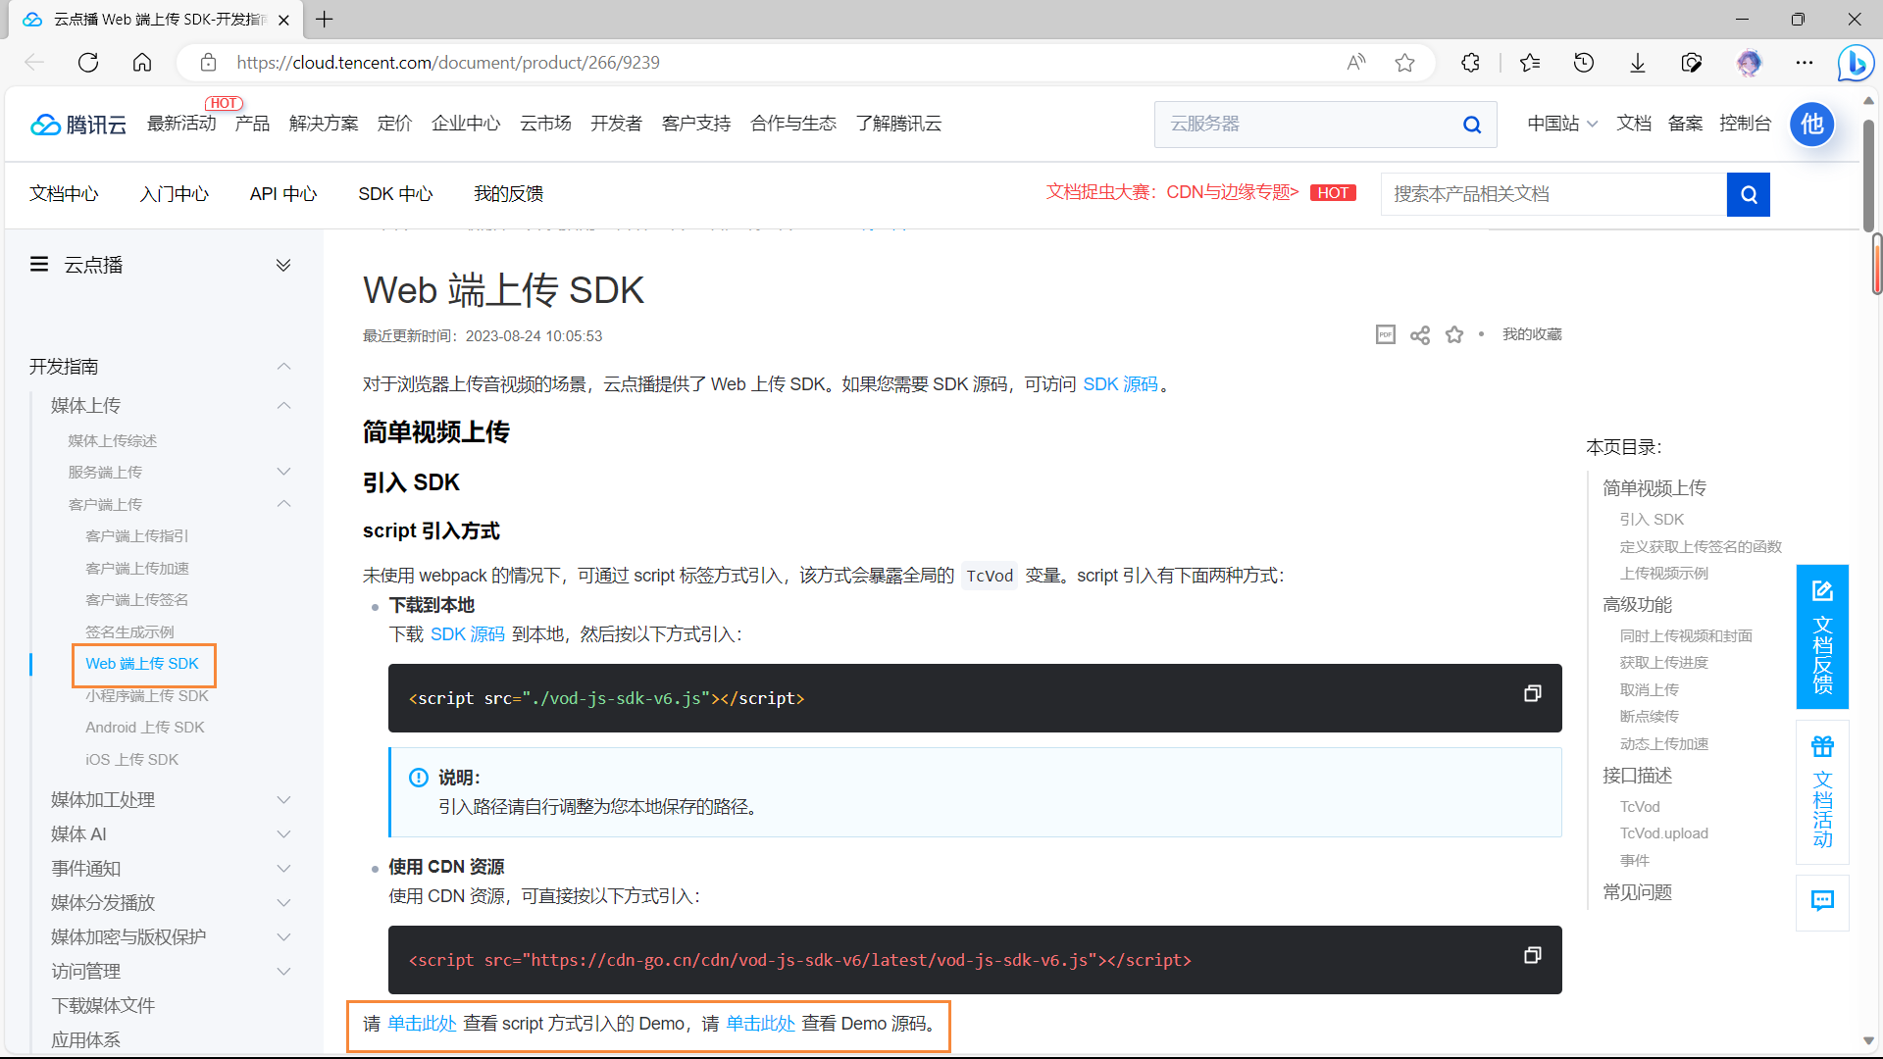Open the SDK 源码 link in intro

(1120, 384)
